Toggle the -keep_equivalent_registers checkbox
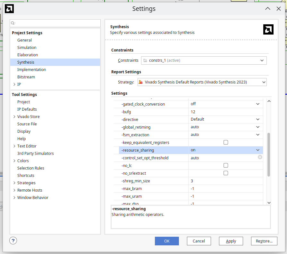Image resolution: width=287 pixels, height=254 pixels. [x=226, y=142]
